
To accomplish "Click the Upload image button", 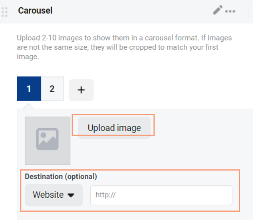I will coord(114,128).
